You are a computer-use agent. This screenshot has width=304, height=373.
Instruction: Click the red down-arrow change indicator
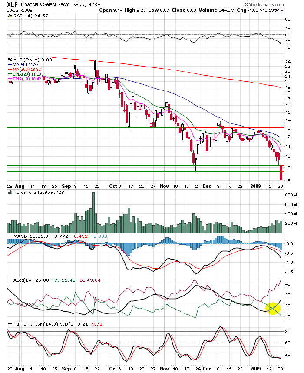click(282, 10)
